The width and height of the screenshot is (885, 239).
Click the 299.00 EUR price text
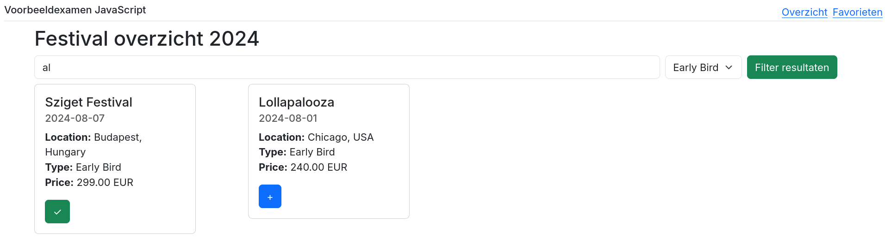point(105,183)
